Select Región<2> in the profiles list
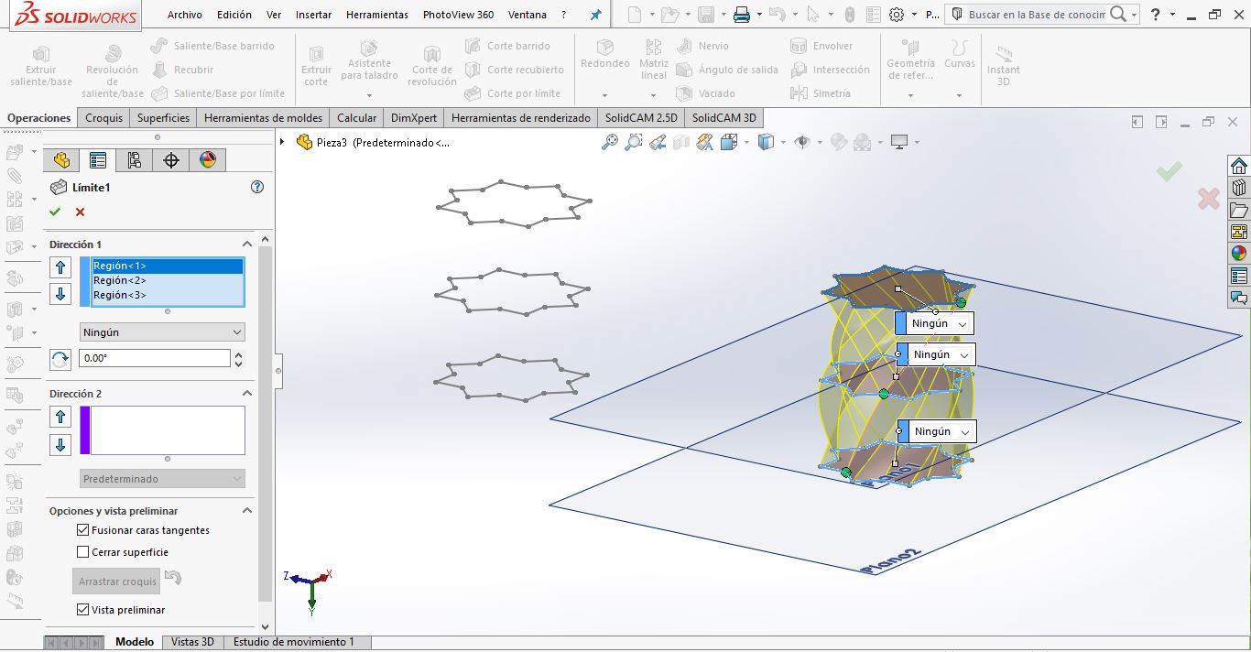This screenshot has height=652, width=1251. pyautogui.click(x=120, y=280)
